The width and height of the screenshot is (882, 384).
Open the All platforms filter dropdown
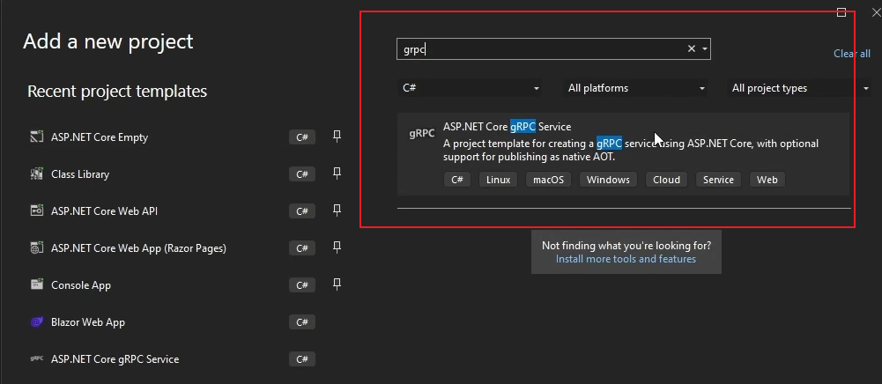click(x=635, y=88)
